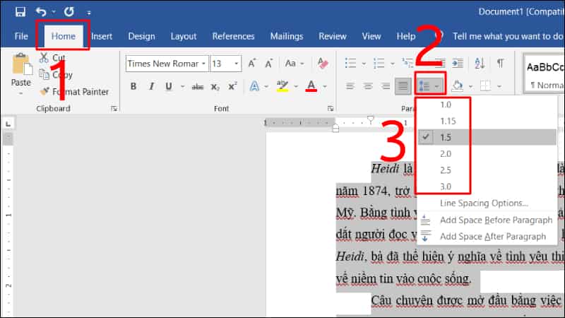
Task: Open the font name dropdown
Action: (x=203, y=64)
